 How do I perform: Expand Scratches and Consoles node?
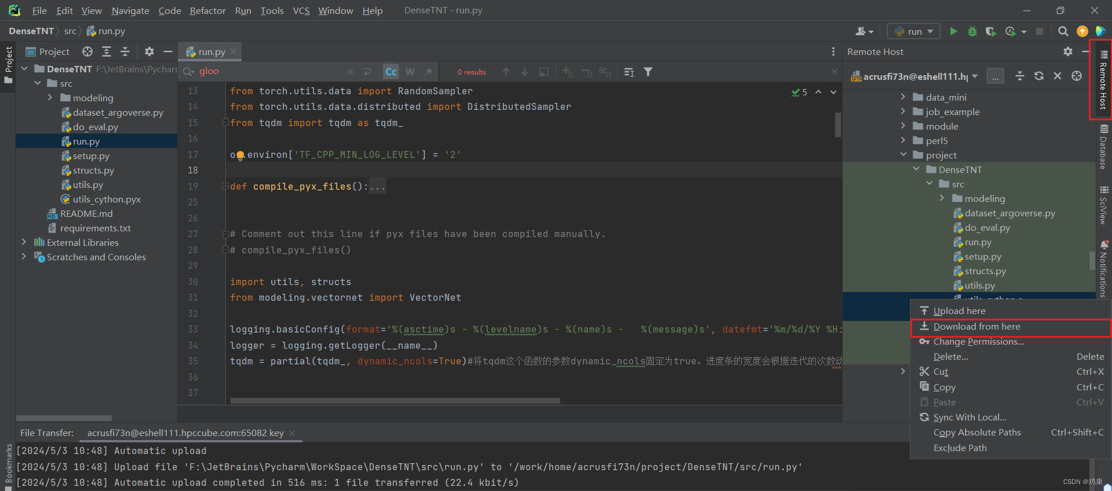tap(24, 257)
